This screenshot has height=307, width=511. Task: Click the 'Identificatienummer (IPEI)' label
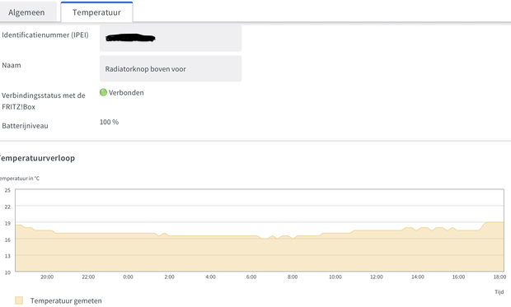coord(45,35)
